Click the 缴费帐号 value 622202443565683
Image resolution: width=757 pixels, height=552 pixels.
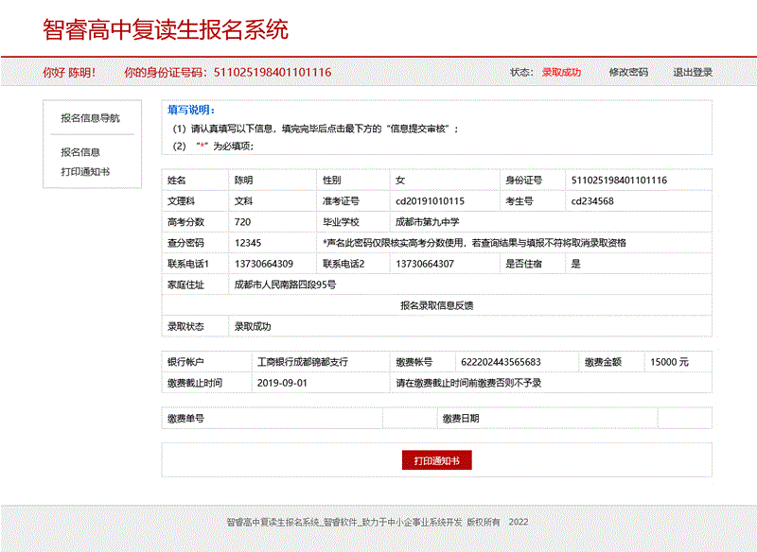501,362
